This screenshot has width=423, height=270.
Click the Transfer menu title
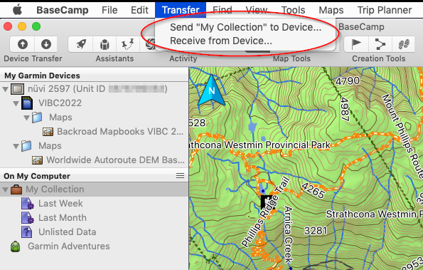(181, 10)
